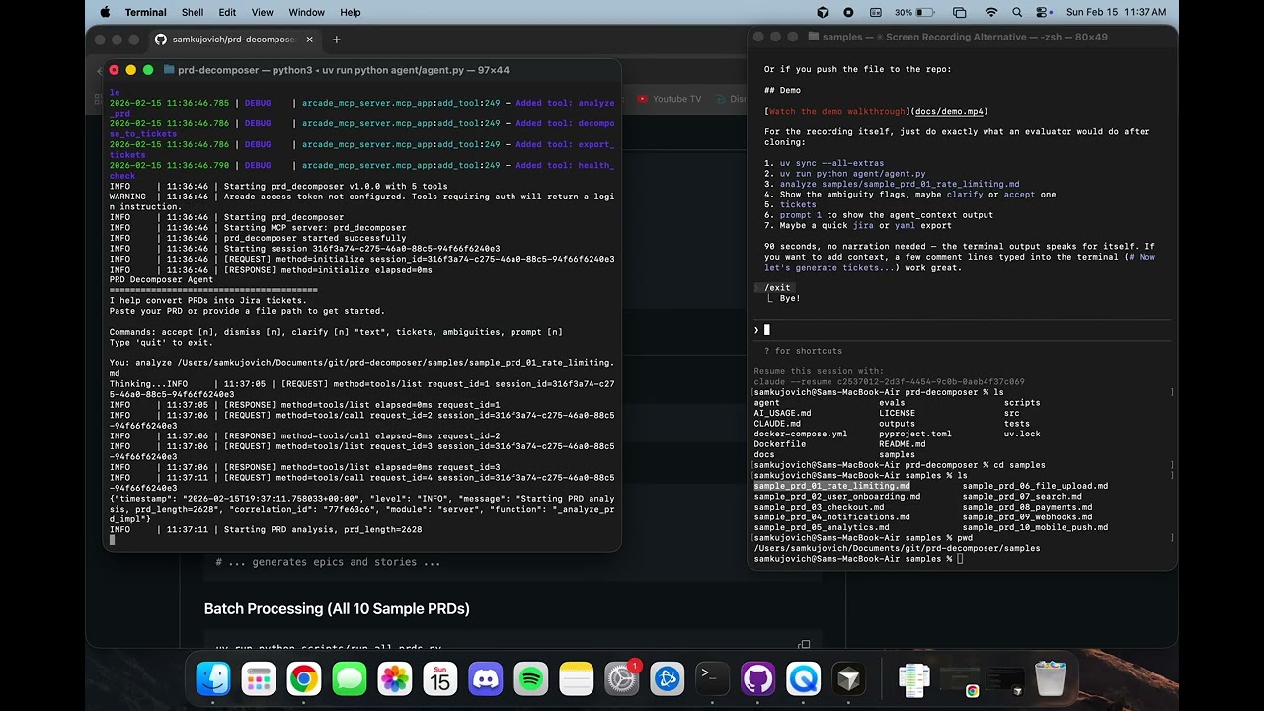Screen dimensions: 1264x711
Task: Open the Window menu
Action: [x=306, y=12]
